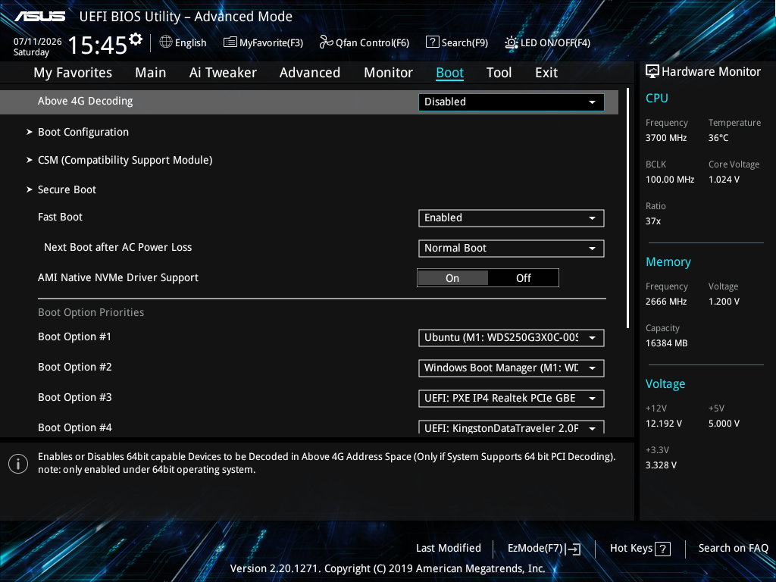Select the Above 4G Decoding row label
The image size is (776, 582).
click(x=85, y=102)
